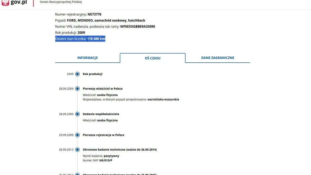The image size is (311, 175).
Task: Click the registration number NE73776
Action: point(95,14)
